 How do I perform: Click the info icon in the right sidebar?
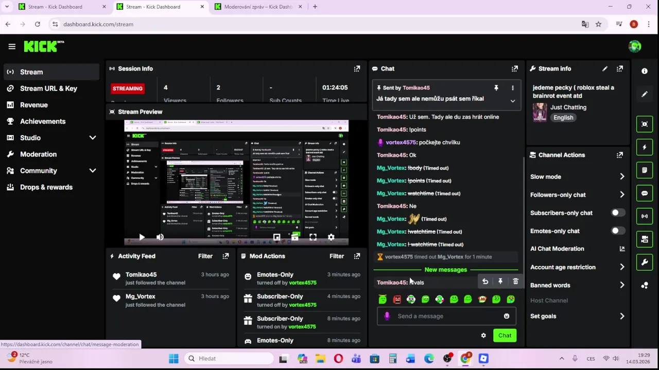click(x=645, y=71)
